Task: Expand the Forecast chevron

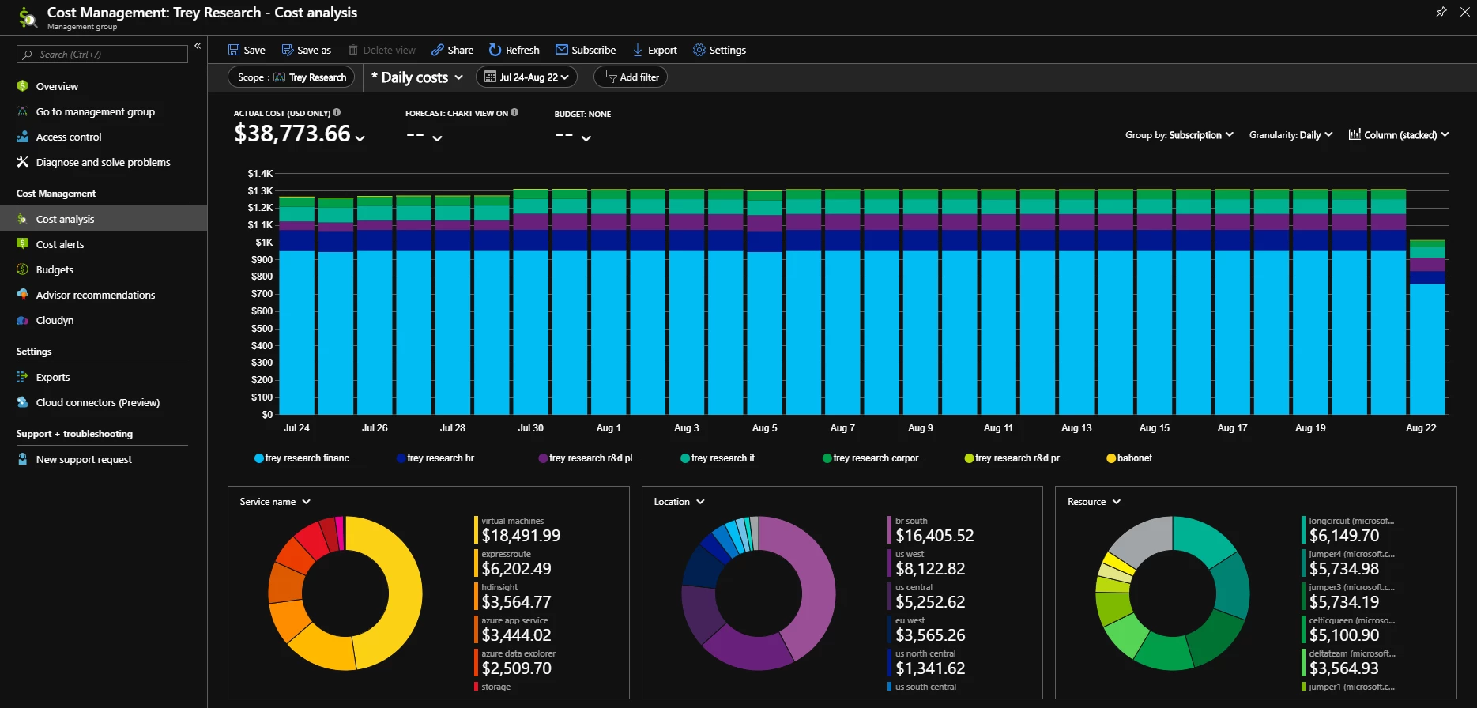Action: pos(437,138)
